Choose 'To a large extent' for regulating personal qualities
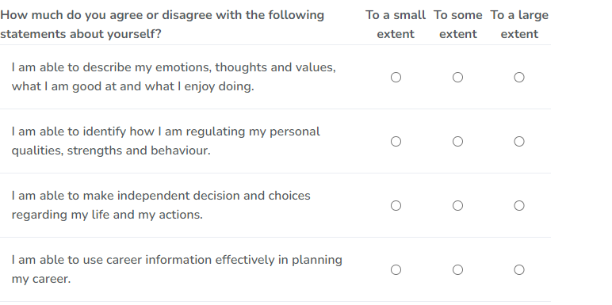 (x=519, y=141)
